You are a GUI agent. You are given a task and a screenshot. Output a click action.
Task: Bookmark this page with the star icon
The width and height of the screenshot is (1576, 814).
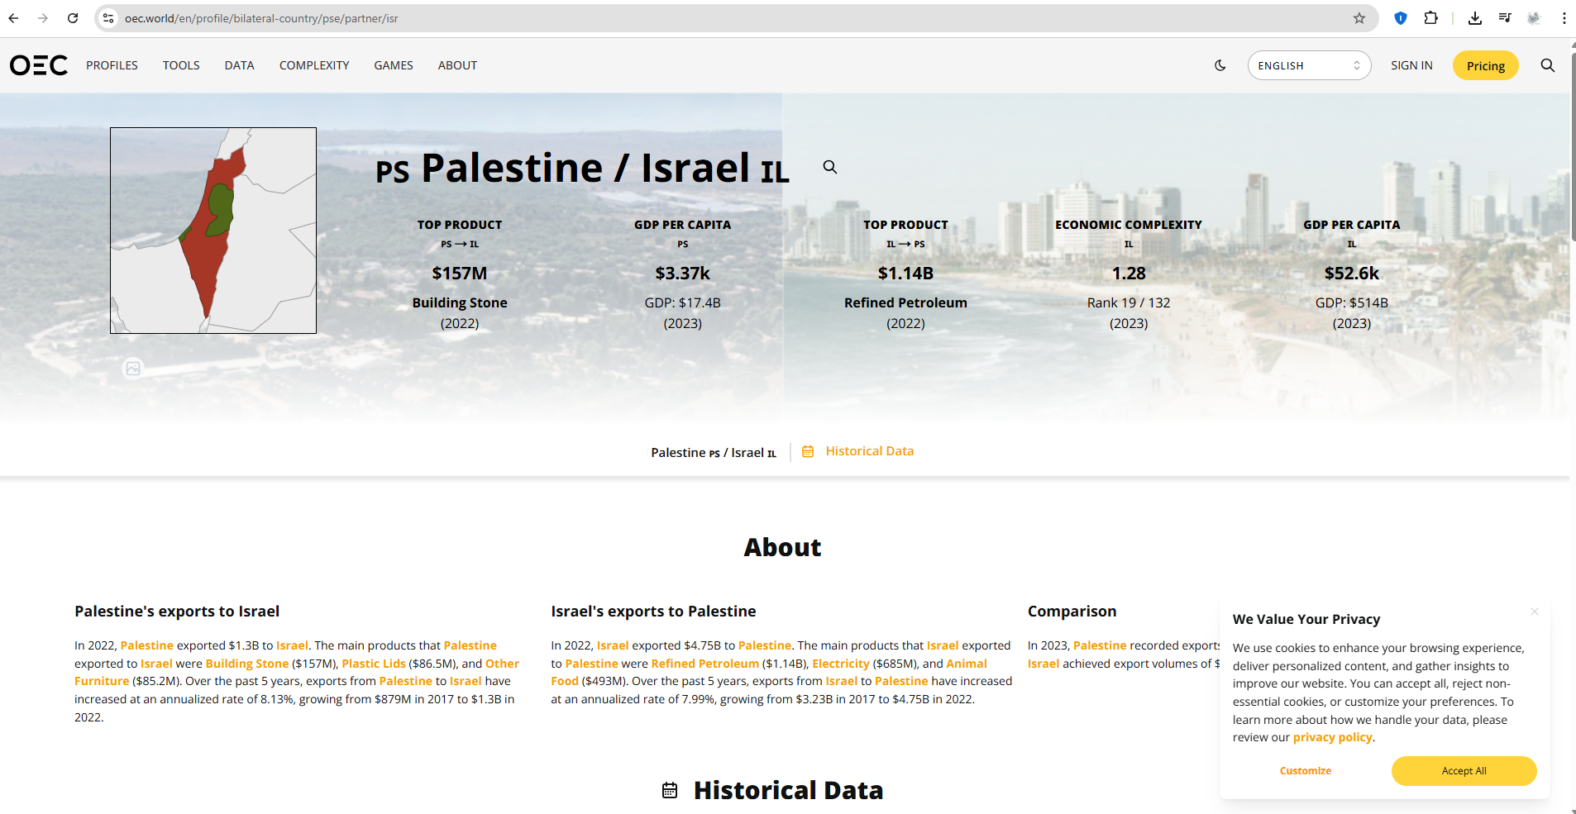[1359, 18]
